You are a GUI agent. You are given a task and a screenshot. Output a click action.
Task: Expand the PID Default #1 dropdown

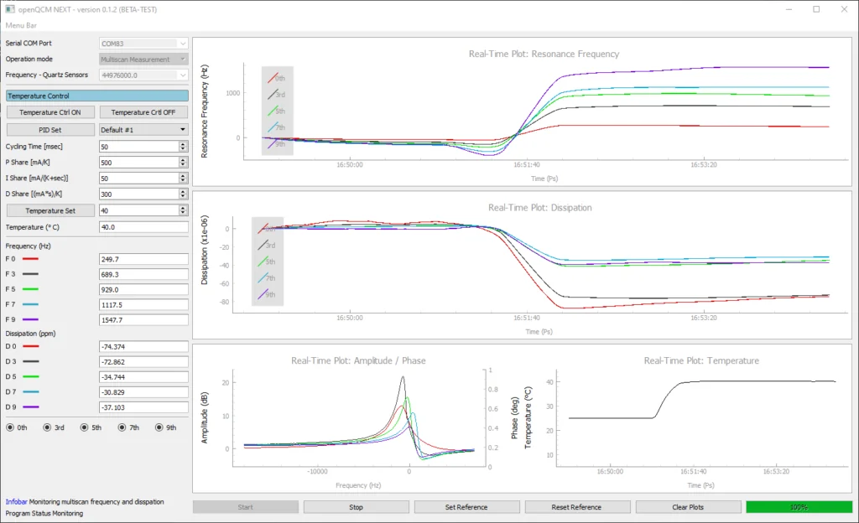click(x=143, y=130)
